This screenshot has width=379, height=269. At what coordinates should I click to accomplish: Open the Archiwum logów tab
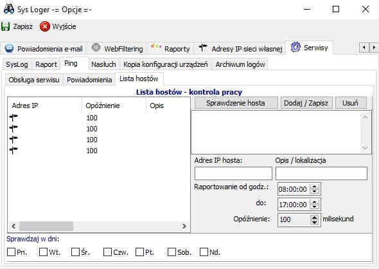(240, 64)
